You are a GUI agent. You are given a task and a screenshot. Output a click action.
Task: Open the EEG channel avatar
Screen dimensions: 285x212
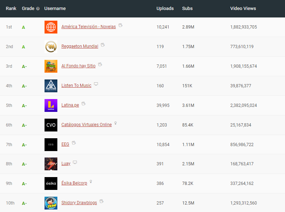click(x=51, y=145)
